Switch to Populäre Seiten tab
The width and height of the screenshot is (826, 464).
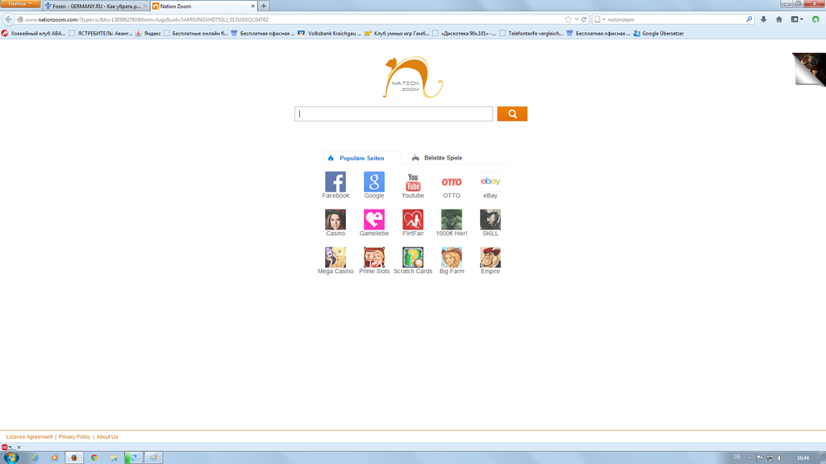point(361,158)
